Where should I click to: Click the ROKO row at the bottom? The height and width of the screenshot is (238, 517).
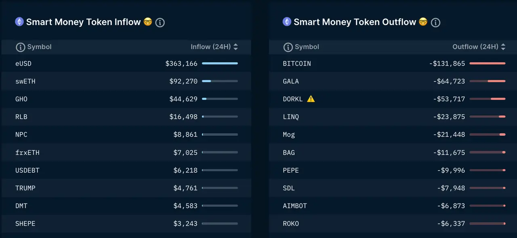point(291,224)
